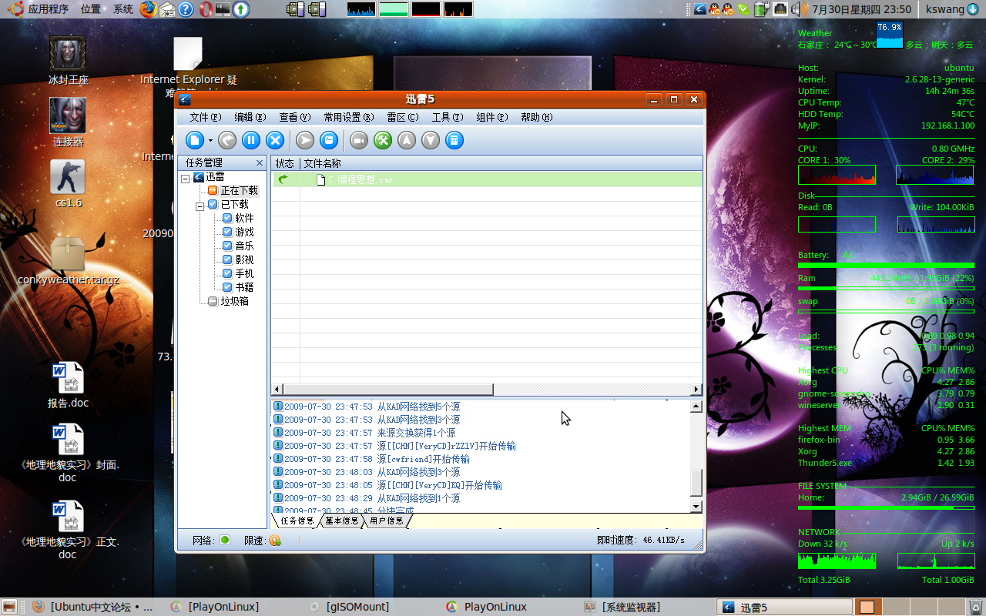986x616 pixels.
Task: Toggle the 限速 speed limit icon
Action: 275,541
